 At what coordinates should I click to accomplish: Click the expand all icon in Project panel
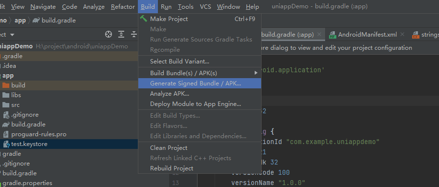pyautogui.click(x=121, y=34)
